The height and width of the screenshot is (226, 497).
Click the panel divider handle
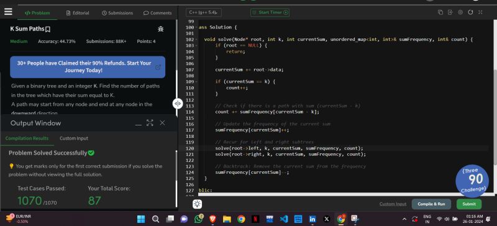178,103
